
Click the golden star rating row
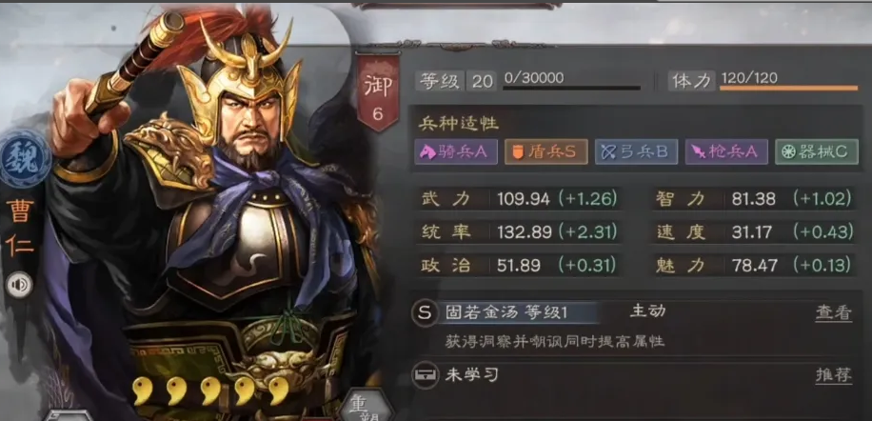tap(211, 391)
